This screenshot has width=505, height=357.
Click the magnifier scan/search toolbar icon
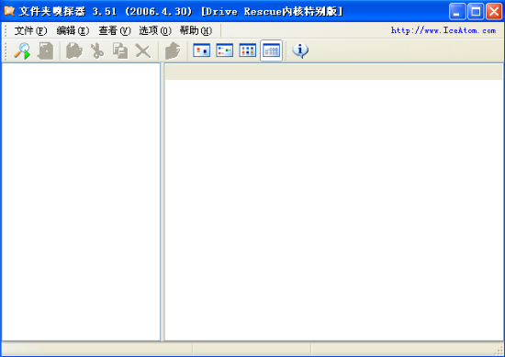click(22, 50)
